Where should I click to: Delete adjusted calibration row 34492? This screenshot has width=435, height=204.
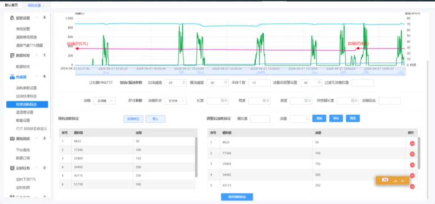(412, 175)
